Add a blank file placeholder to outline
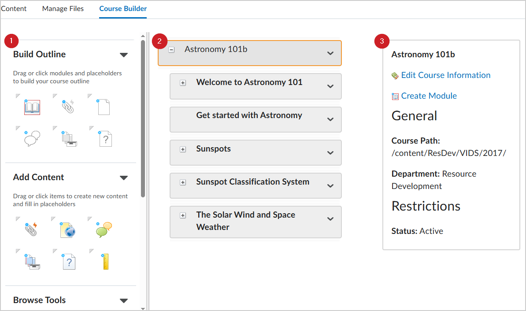This screenshot has height=311, width=526. (103, 107)
